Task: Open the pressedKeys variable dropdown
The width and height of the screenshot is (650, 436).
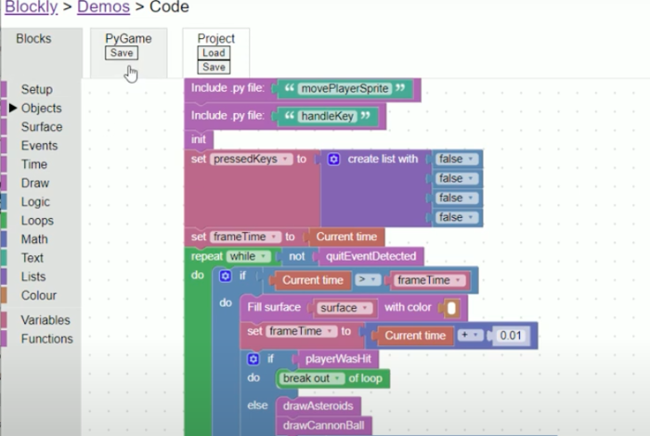Action: coord(252,160)
